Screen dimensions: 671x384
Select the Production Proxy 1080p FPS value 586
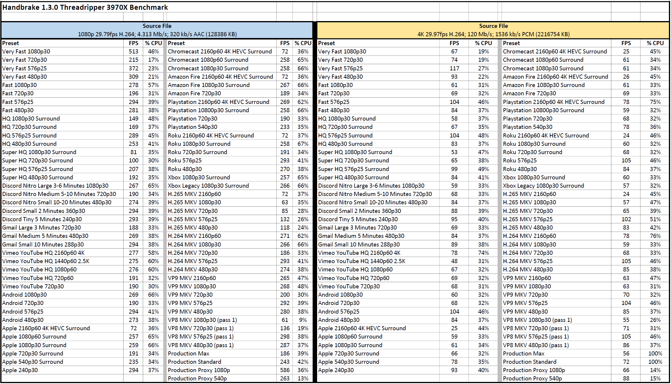(x=284, y=370)
